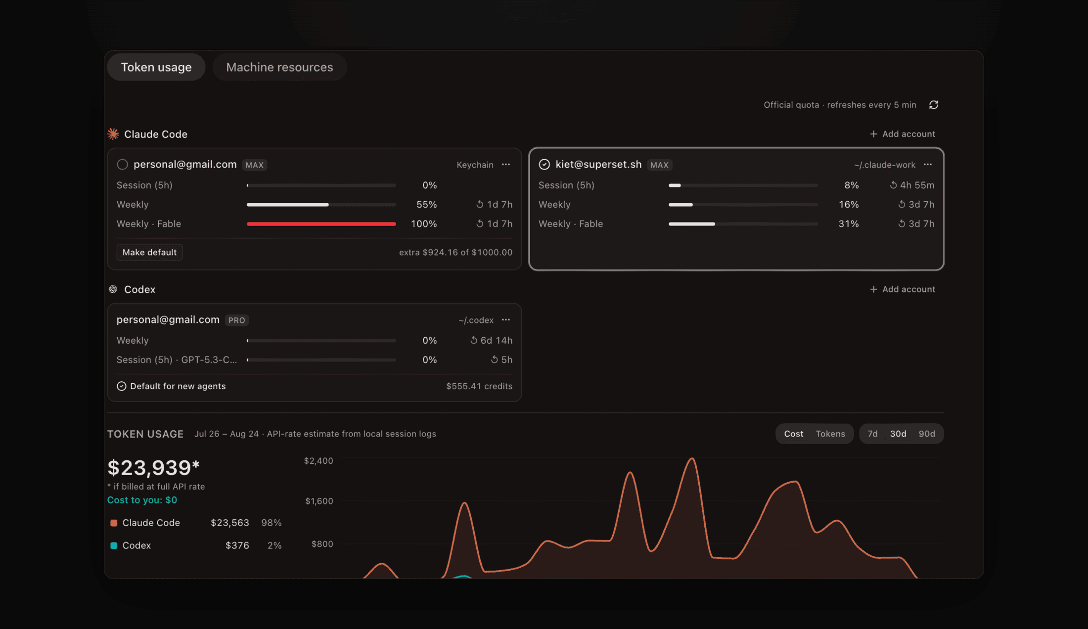Add an account under Claude Code

tap(903, 134)
